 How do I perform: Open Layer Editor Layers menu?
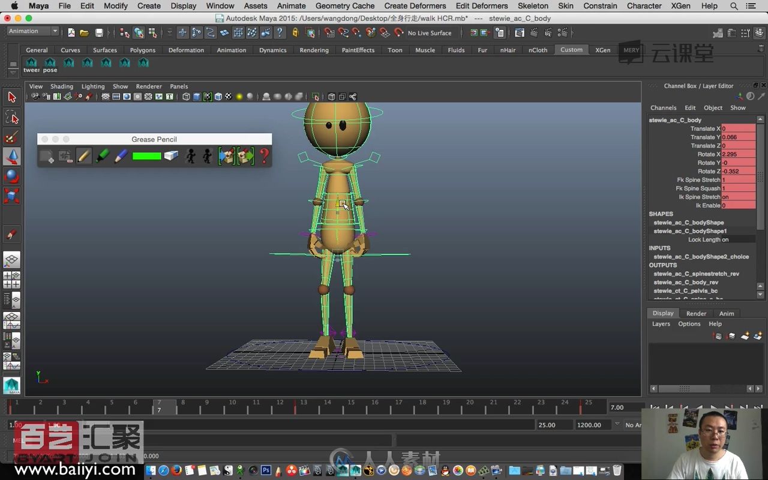(661, 324)
